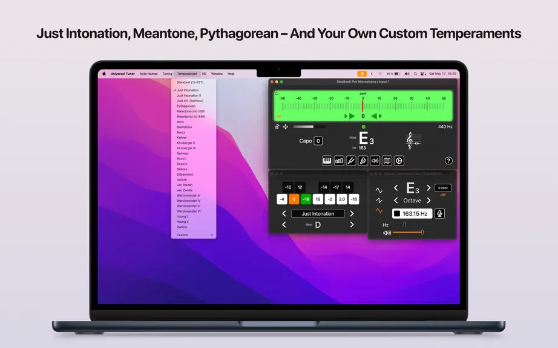Choose Standard (12-TET) temperament
Screen dimensions: 558x348
click(x=194, y=82)
